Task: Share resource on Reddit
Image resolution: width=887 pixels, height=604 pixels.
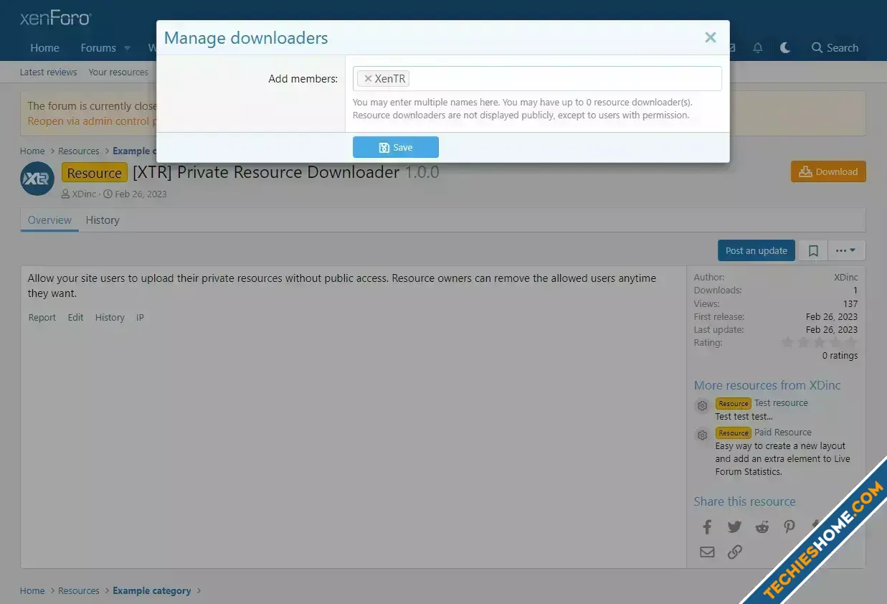Action: 762,527
